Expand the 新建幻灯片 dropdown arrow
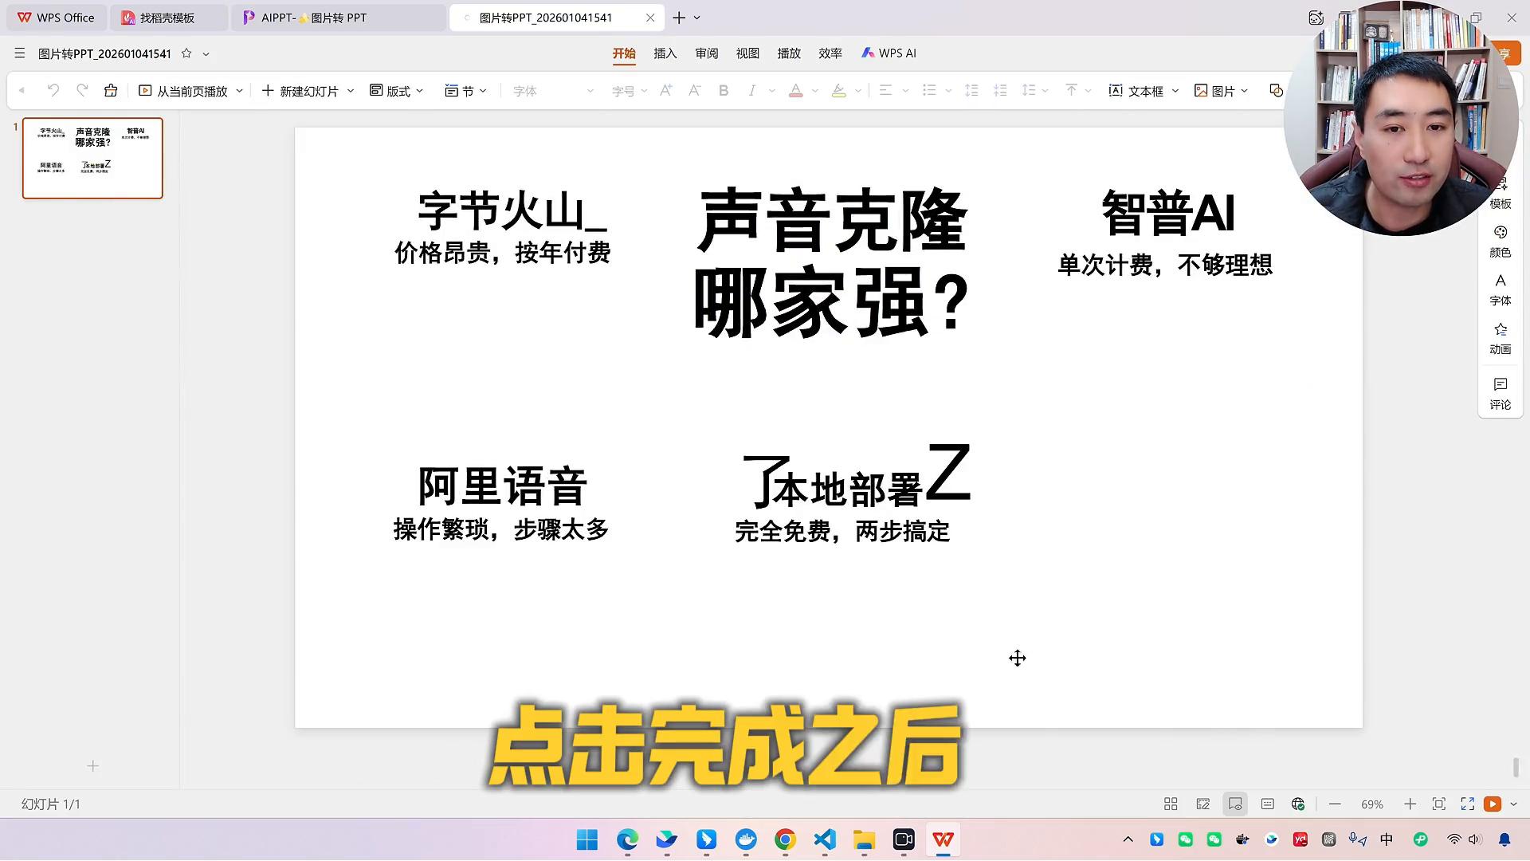 pyautogui.click(x=351, y=91)
